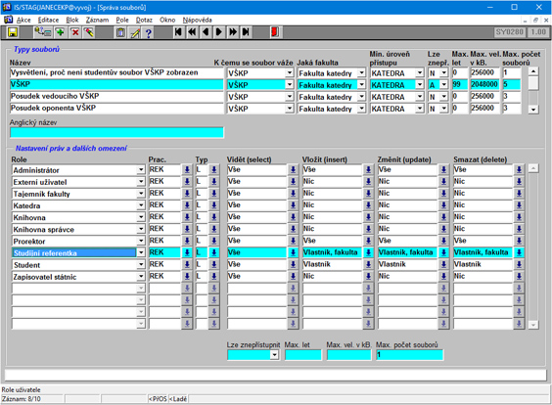Open the Dotaz menu
Image resolution: width=552 pixels, height=405 pixels.
coord(144,21)
